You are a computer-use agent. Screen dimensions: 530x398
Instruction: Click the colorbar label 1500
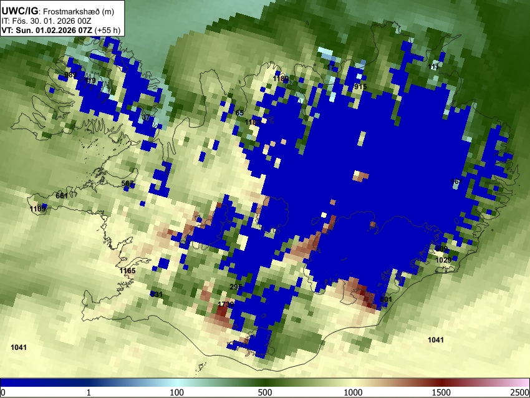pyautogui.click(x=441, y=392)
